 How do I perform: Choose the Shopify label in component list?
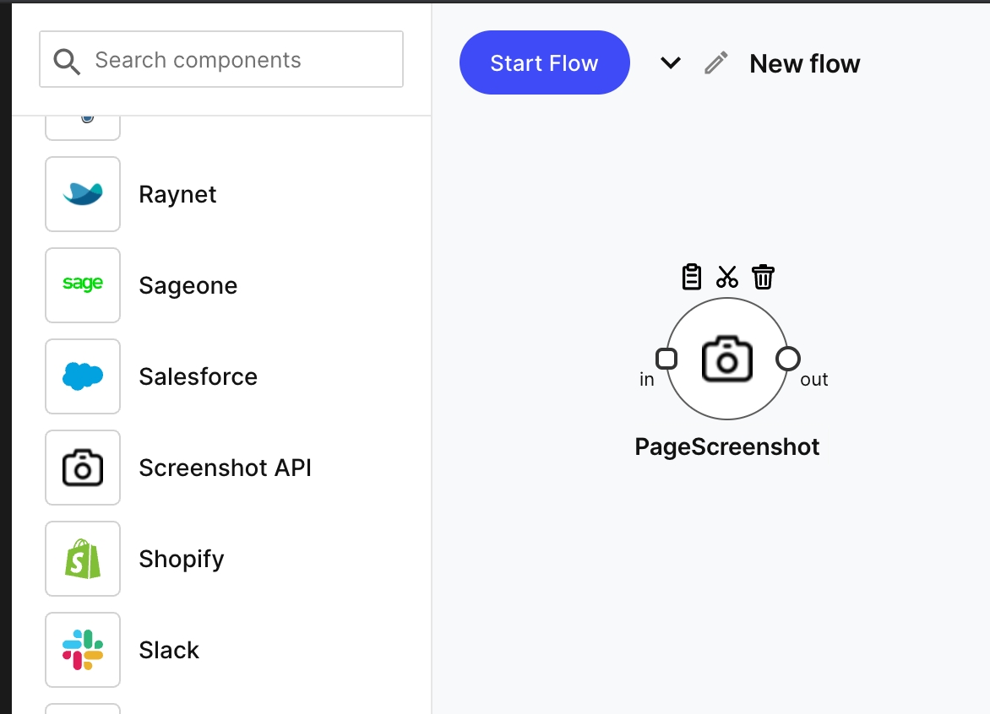click(182, 559)
